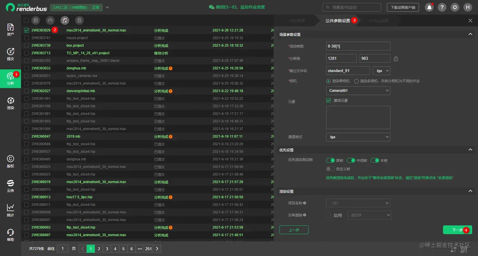
Task: Open the 渲染 (Render) sidebar section
Action: pos(10,103)
